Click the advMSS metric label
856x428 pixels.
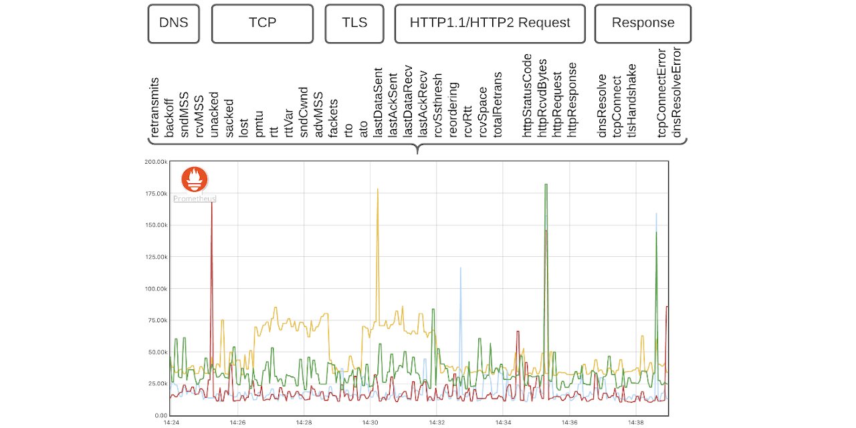318,115
